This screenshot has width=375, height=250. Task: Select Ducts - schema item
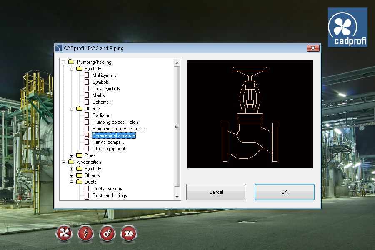(108, 189)
